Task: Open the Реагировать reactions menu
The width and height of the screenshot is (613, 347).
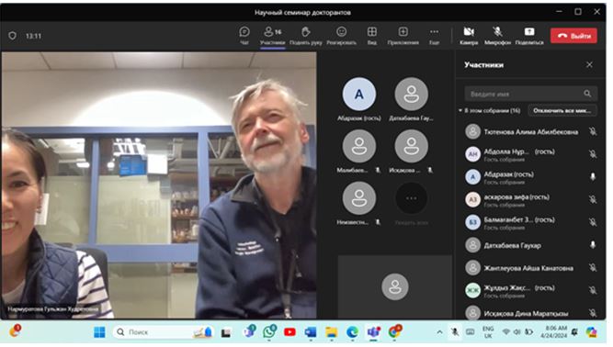Action: coord(341,36)
